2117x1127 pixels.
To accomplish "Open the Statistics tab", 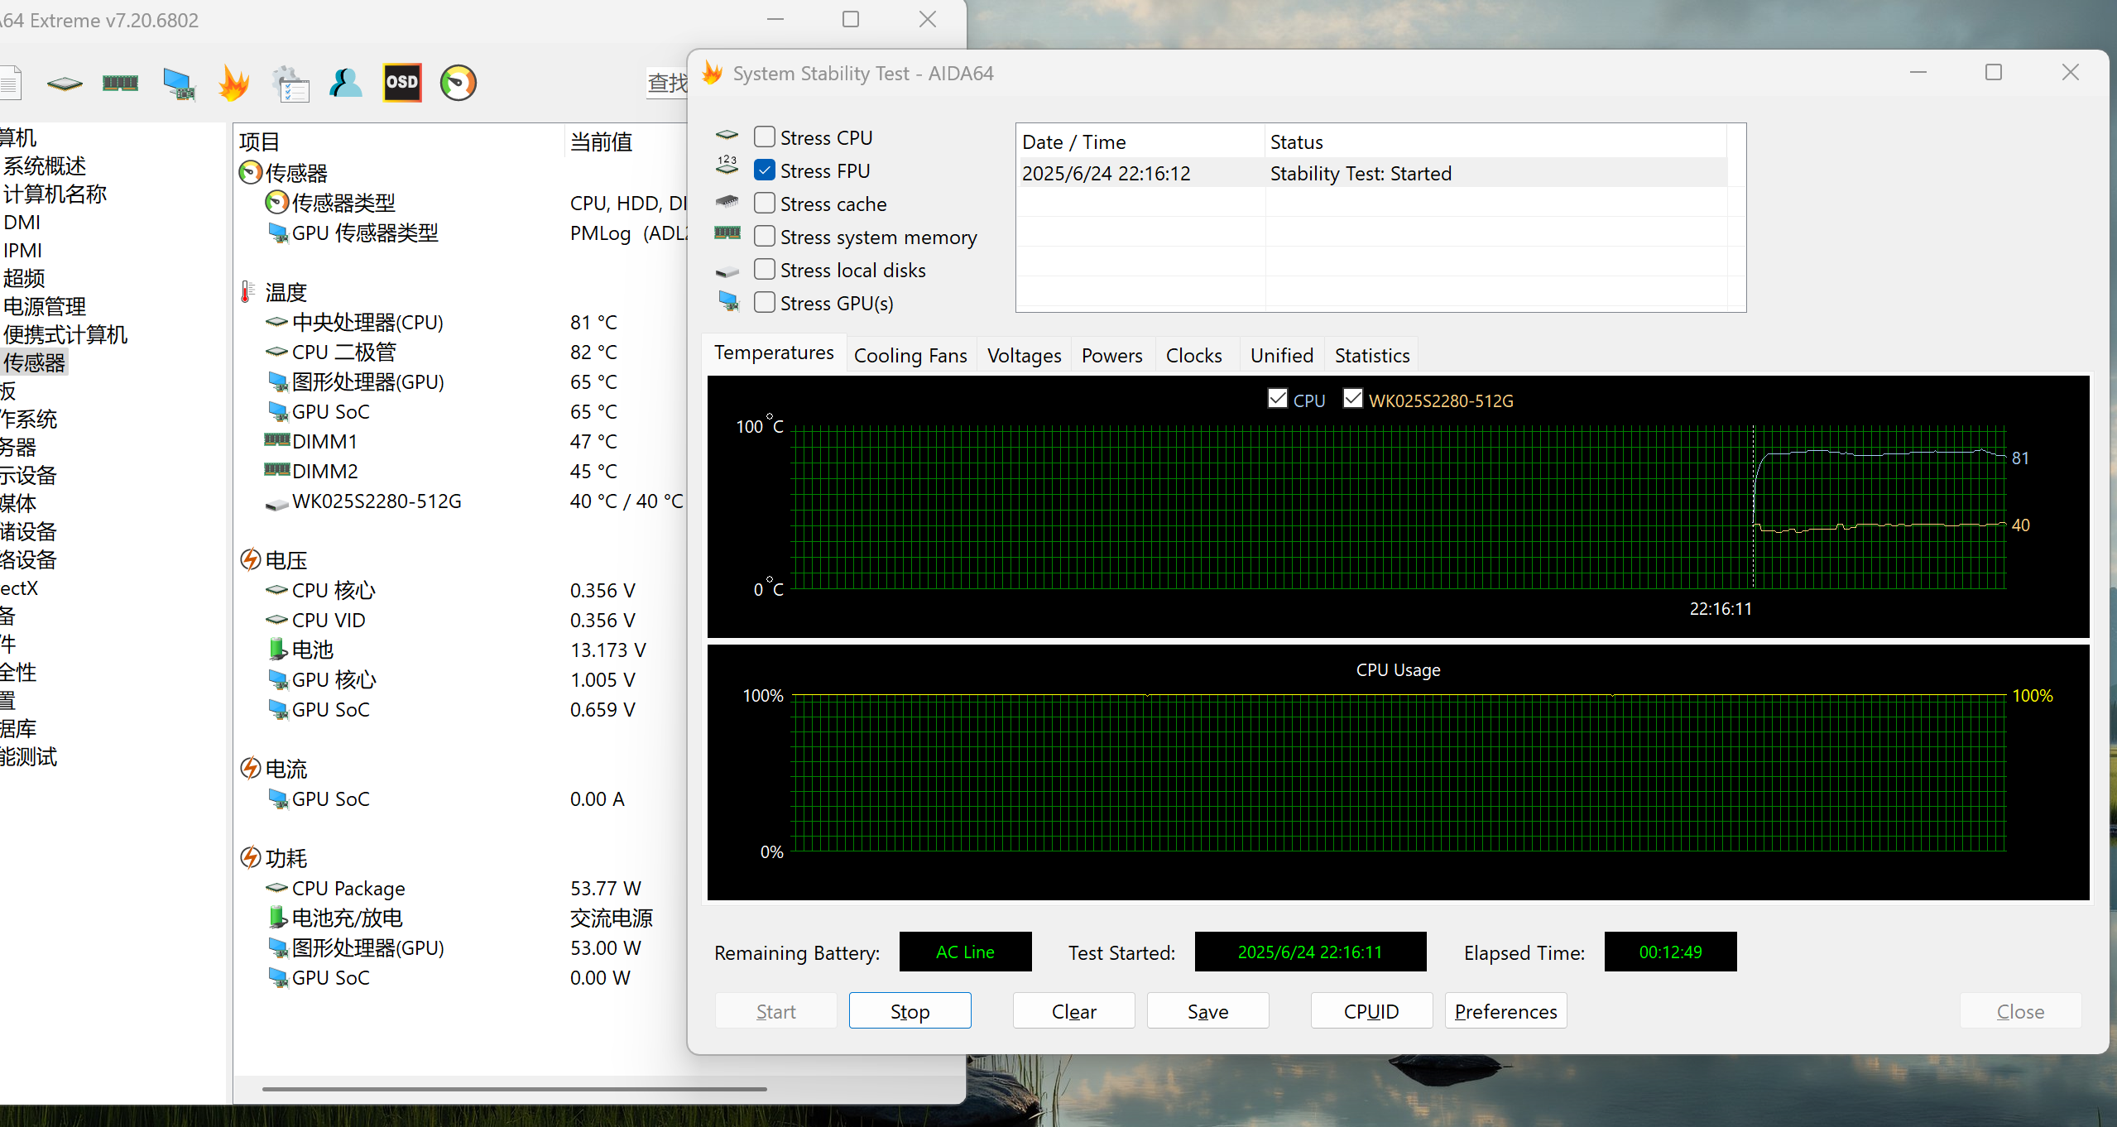I will (1371, 355).
